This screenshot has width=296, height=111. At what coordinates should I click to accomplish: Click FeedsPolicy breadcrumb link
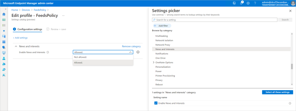(x=40, y=10)
